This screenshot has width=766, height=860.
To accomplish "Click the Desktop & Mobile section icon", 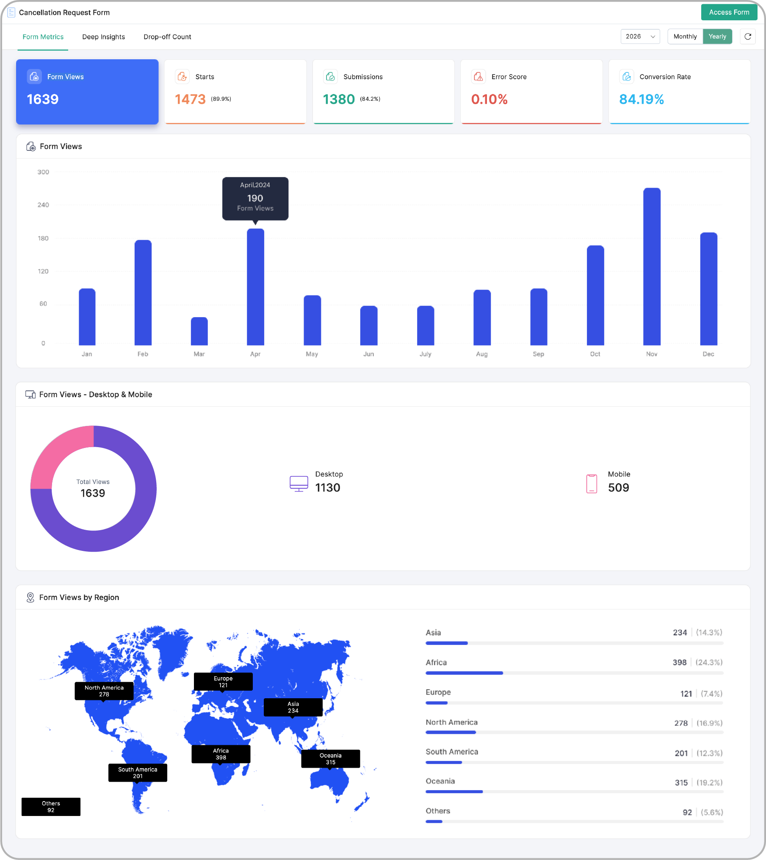I will 30,395.
